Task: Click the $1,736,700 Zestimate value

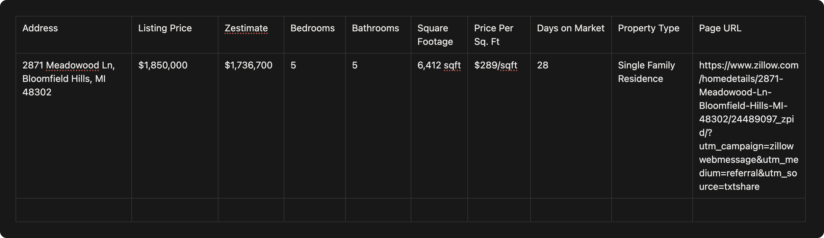Action: click(x=248, y=65)
